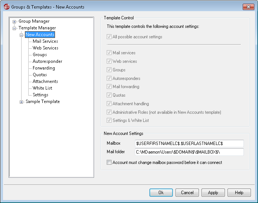Open Help for this dialog

(239, 193)
